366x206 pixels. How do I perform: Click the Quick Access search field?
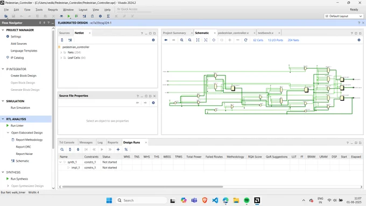(133, 9)
